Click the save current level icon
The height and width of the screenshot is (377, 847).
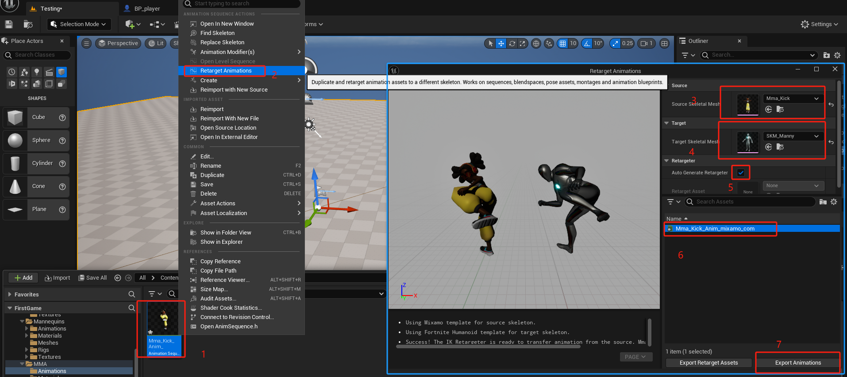pyautogui.click(x=9, y=24)
